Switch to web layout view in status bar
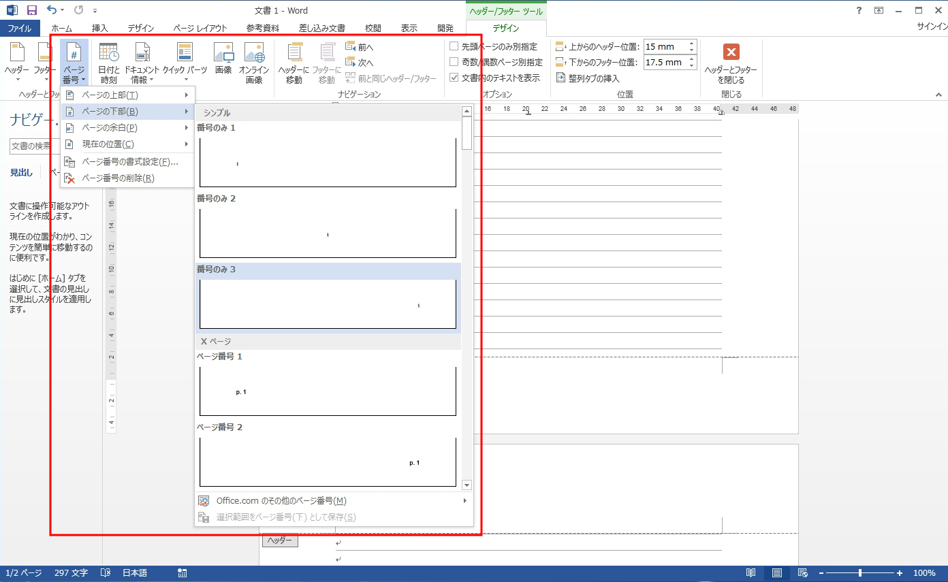 pos(803,573)
